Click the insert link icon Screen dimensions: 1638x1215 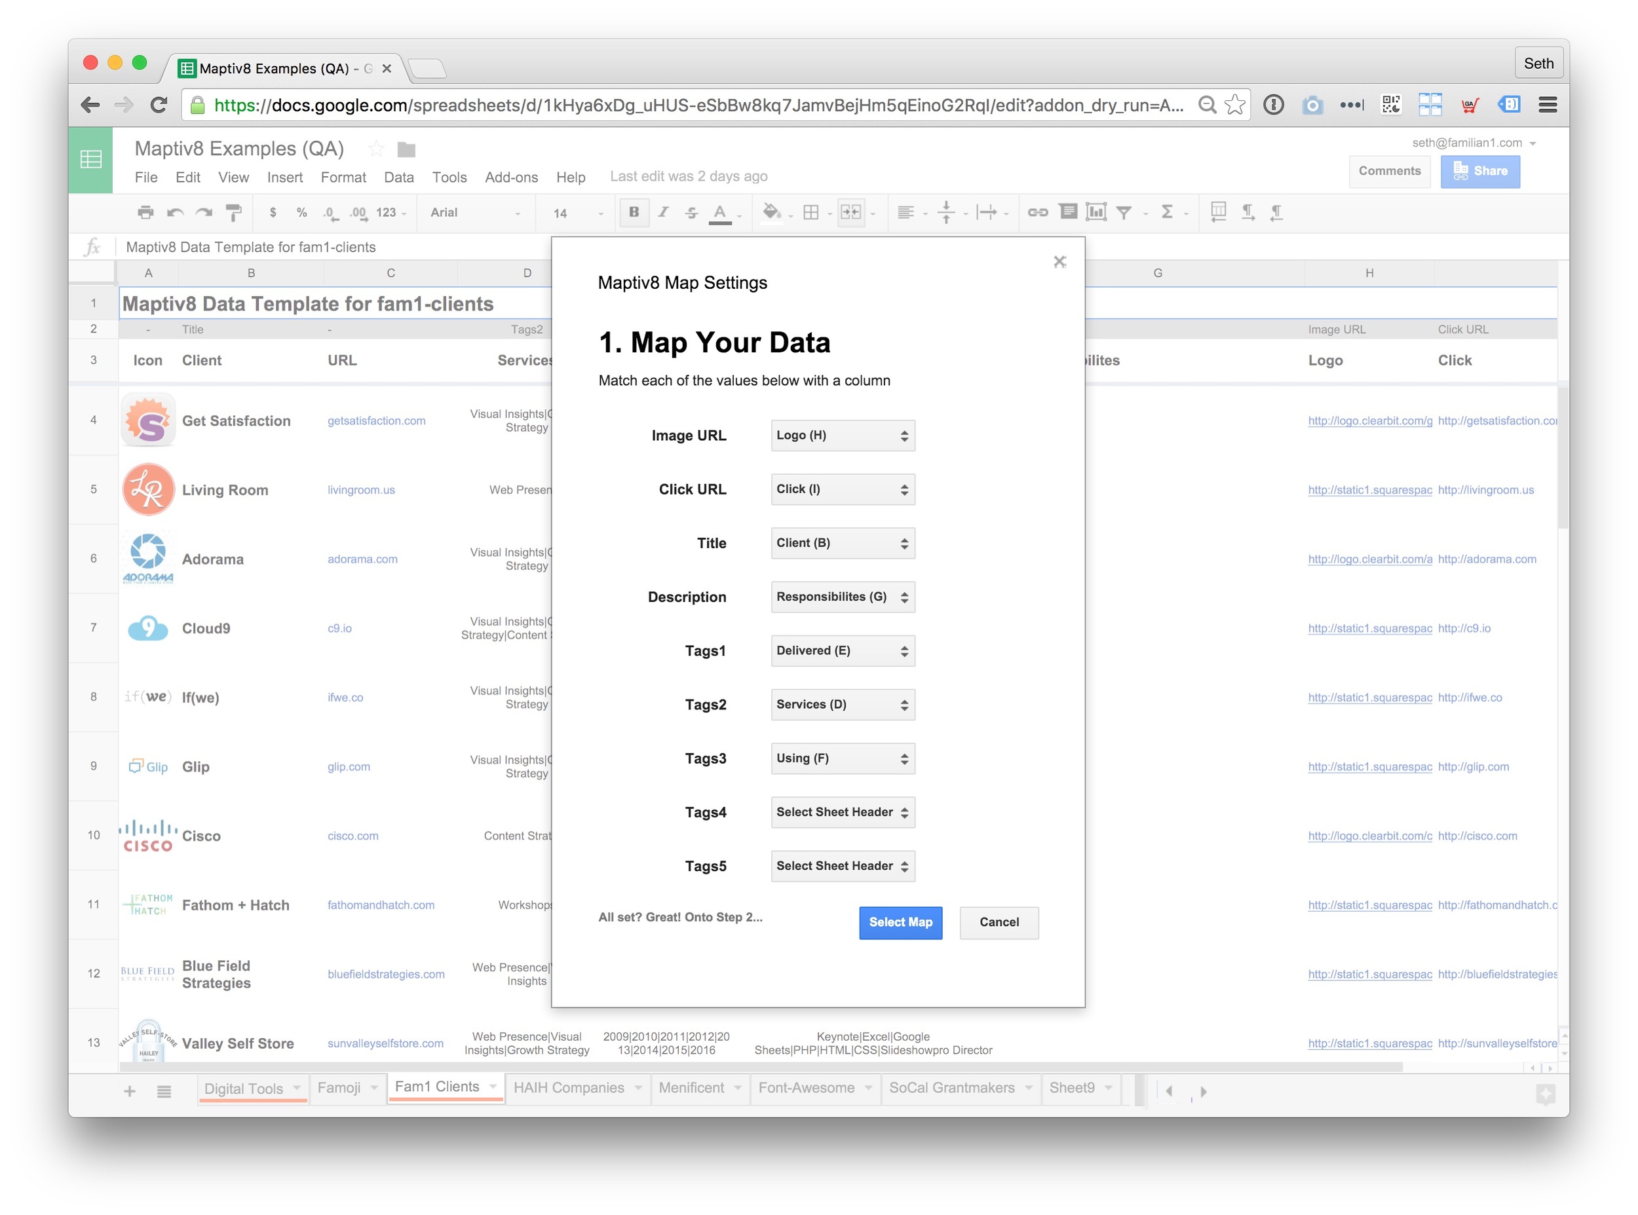1037,213
